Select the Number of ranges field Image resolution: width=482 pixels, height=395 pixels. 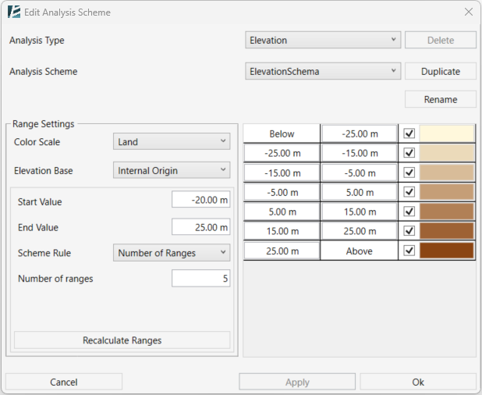201,279
